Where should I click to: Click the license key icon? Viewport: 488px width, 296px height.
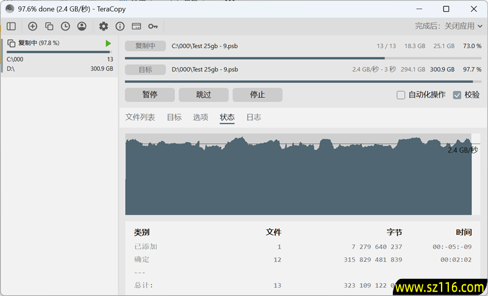153,26
